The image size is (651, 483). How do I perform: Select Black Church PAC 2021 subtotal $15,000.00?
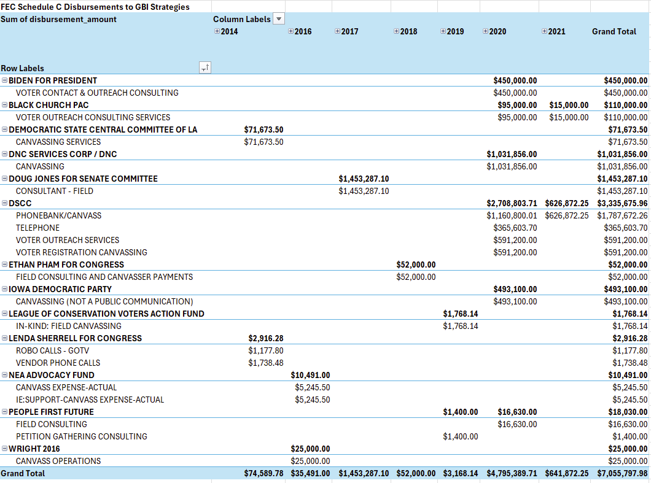coord(569,105)
